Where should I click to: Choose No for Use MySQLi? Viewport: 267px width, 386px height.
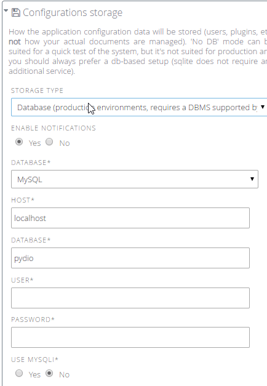pos(49,373)
